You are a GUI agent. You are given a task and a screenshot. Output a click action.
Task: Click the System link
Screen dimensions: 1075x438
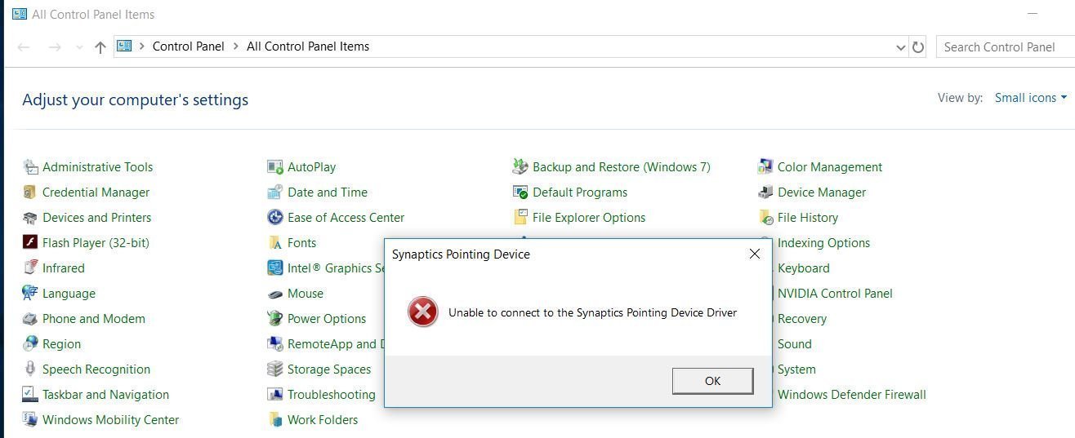[x=796, y=369]
